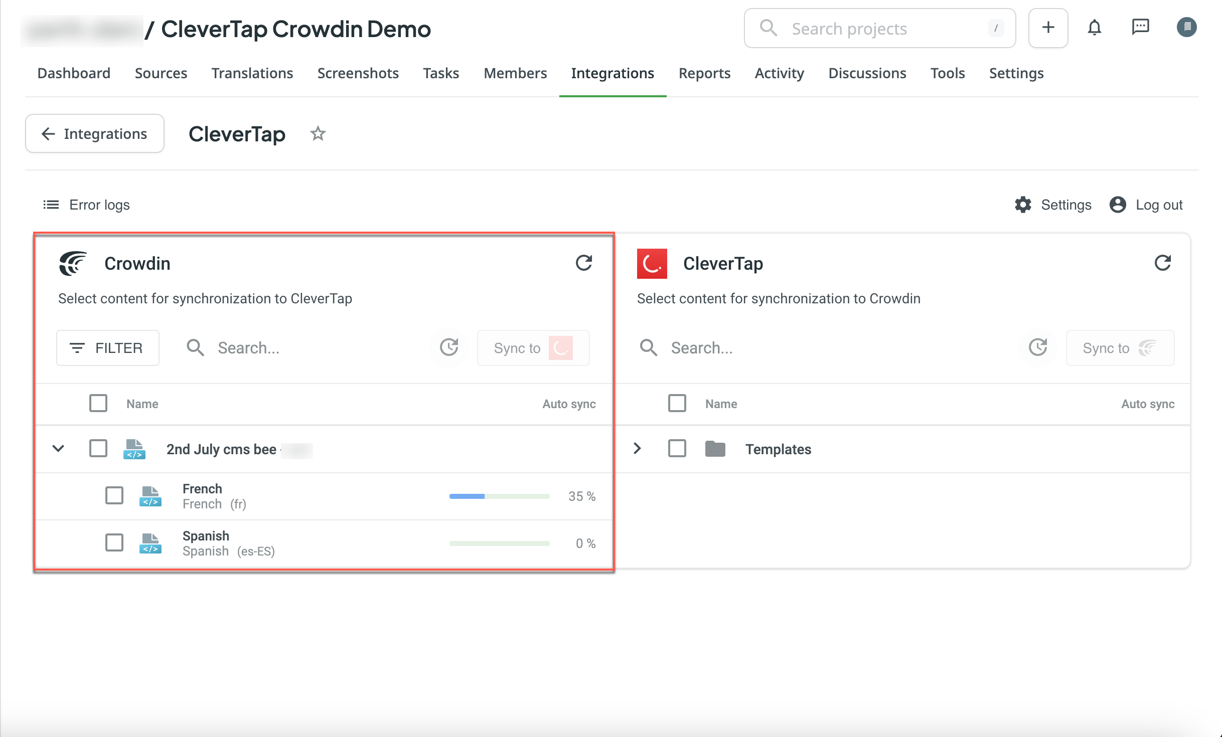Click the French (fr) language label
The image size is (1222, 737).
click(x=214, y=504)
